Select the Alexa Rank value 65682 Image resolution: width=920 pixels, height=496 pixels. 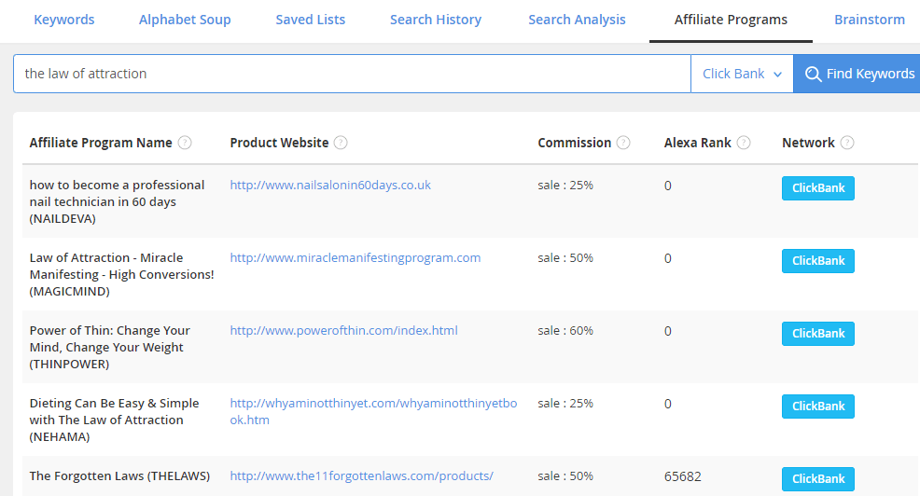(x=682, y=476)
